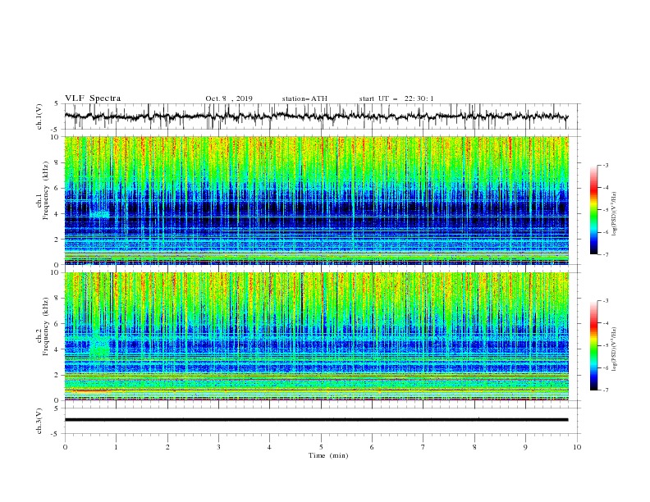Click the ch.1 frequency tick label "6"
This screenshot has width=650, height=502.
58,189
